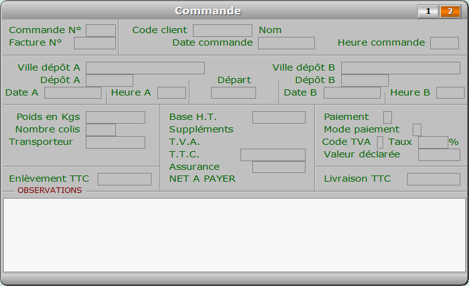Click the Dépôt A input field
Image resolution: width=469 pixels, height=286 pixels.
(x=110, y=81)
